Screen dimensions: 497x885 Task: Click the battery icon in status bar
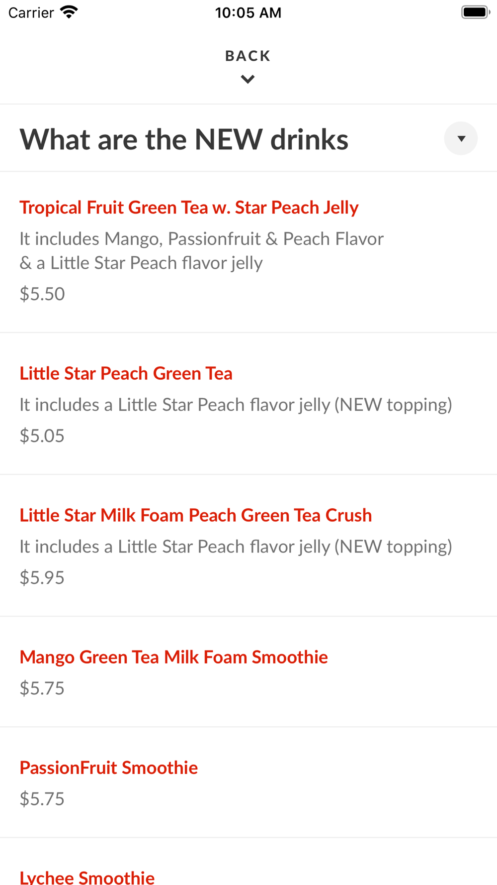(475, 12)
